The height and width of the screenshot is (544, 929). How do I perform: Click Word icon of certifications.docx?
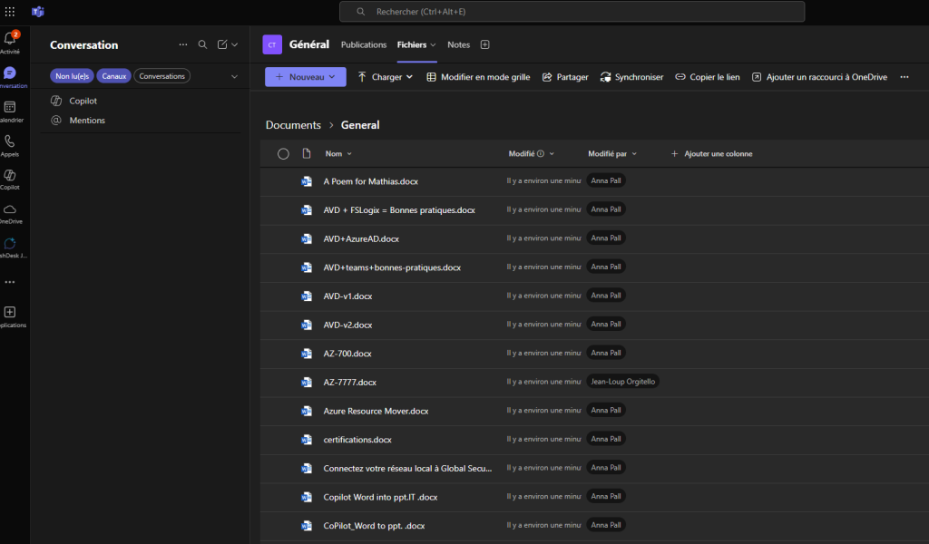coord(307,439)
